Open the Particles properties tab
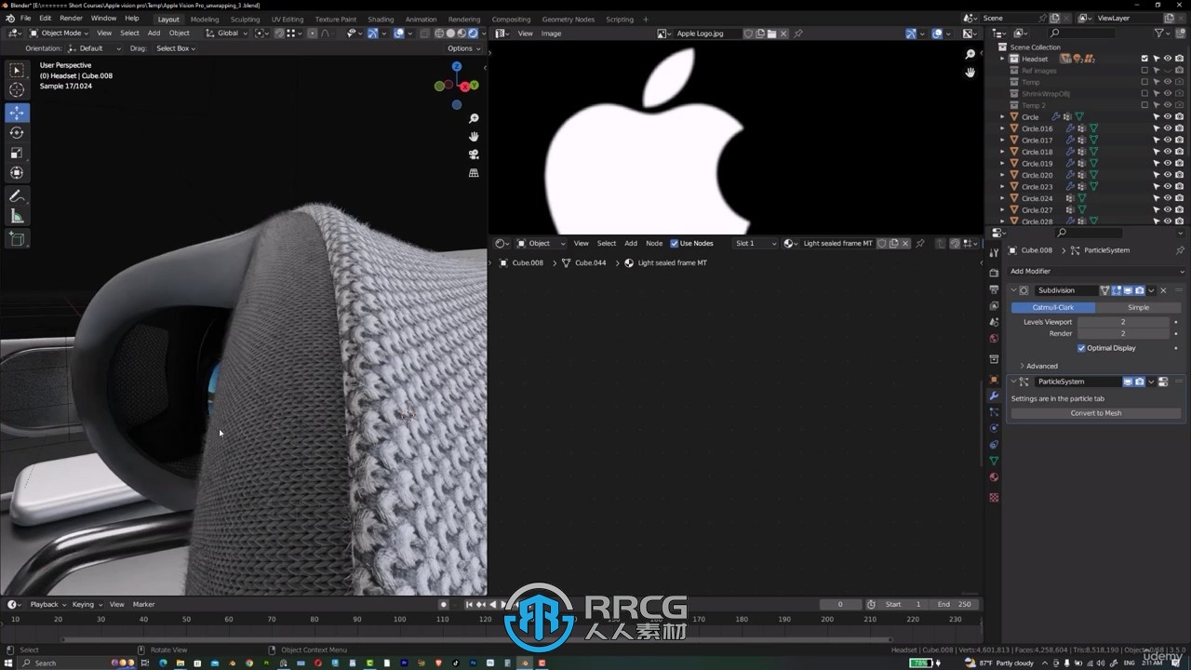1191x670 pixels. 994,412
